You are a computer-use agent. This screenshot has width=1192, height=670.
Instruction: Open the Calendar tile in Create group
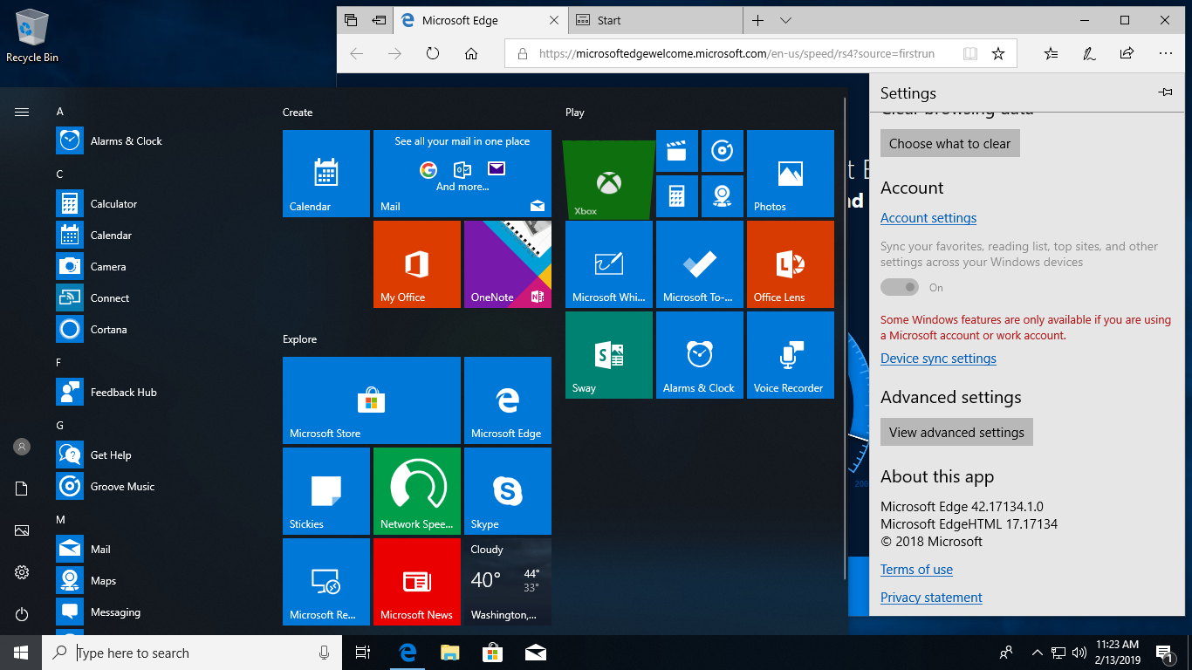tap(326, 174)
